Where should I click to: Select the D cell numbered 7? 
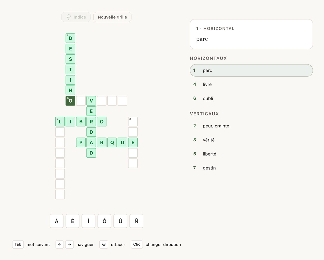(x=70, y=38)
